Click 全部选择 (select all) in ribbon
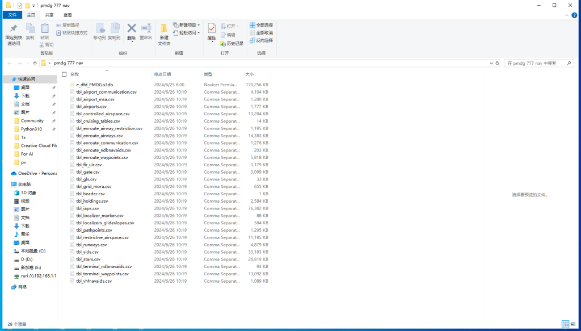 (x=261, y=26)
